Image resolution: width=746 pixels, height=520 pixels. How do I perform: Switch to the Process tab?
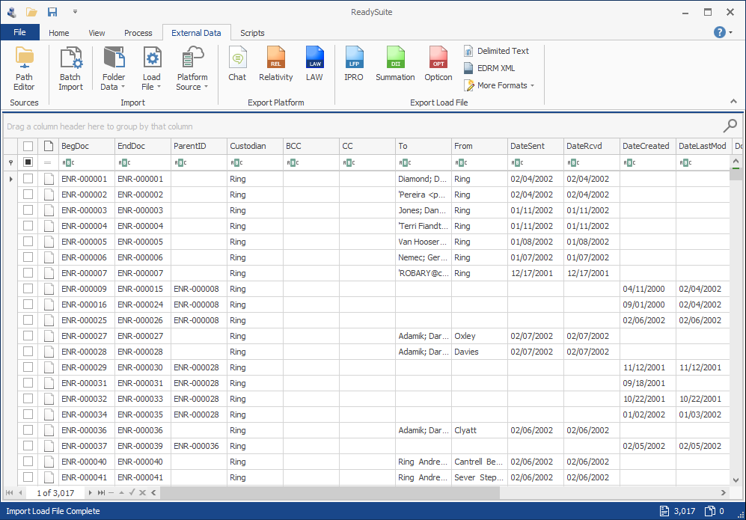pyautogui.click(x=138, y=33)
